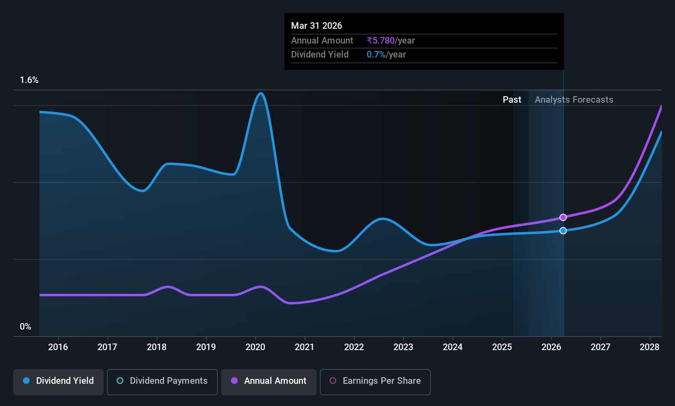Click the Earnings Per Share legend circle

[333, 381]
